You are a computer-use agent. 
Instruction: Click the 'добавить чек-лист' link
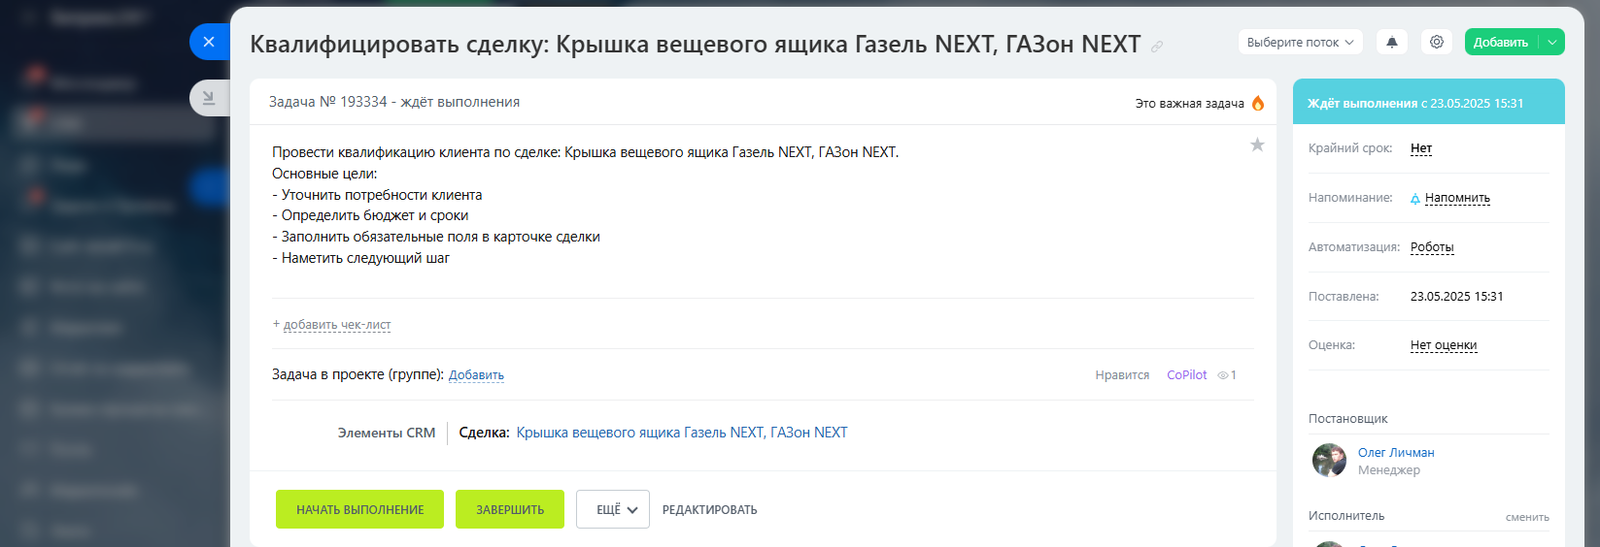pos(336,325)
